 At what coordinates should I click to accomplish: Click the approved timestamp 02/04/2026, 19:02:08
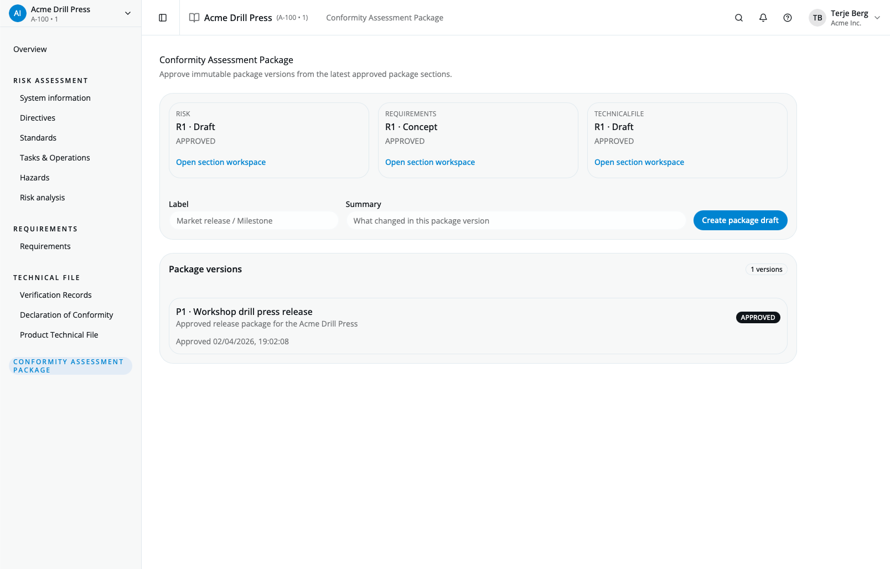click(251, 342)
